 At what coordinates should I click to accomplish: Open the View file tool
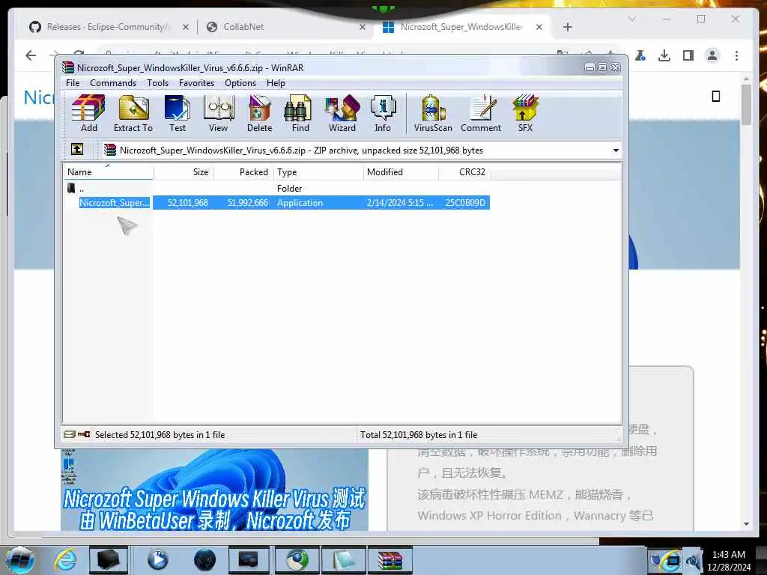pos(218,114)
